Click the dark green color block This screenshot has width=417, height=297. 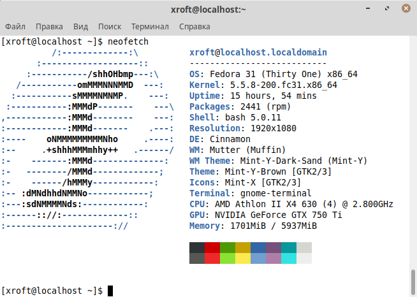point(228,247)
